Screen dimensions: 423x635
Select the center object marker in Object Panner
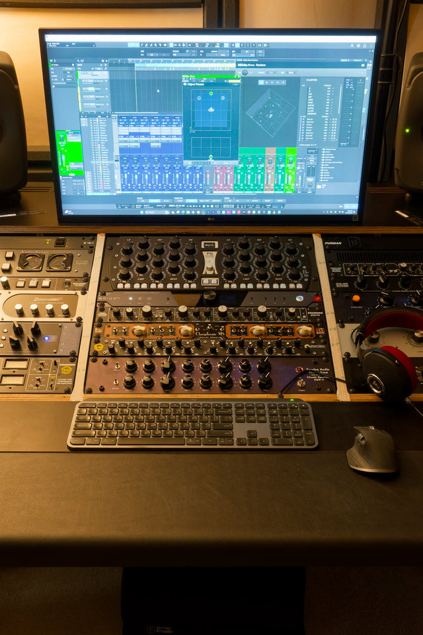[x=211, y=110]
